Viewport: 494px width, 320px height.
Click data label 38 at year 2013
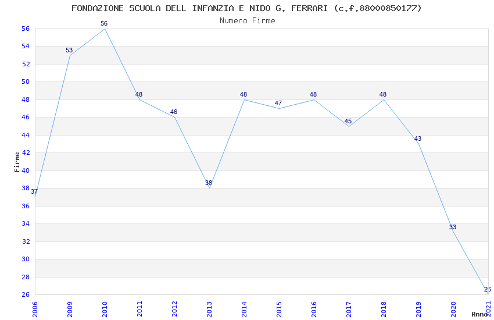click(x=209, y=183)
